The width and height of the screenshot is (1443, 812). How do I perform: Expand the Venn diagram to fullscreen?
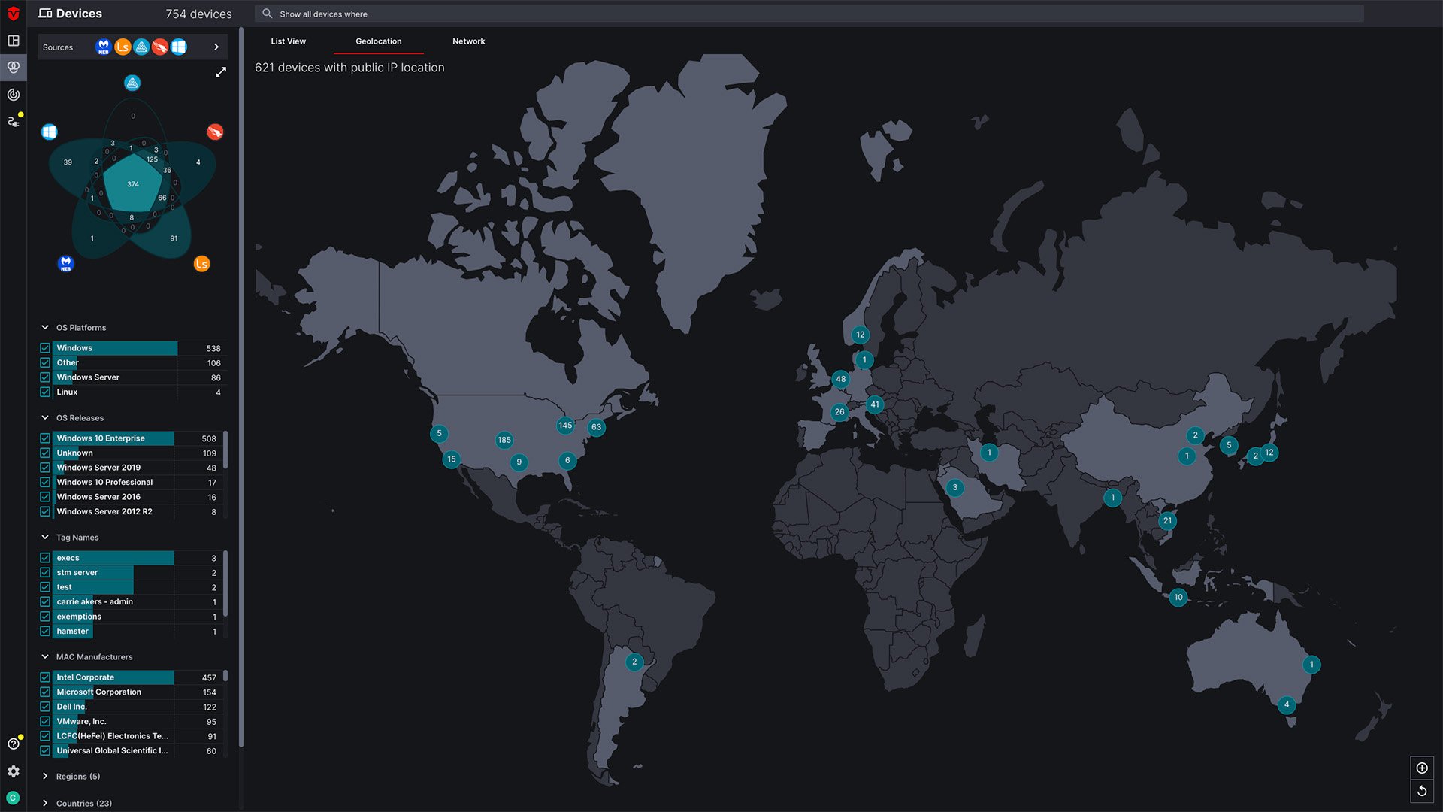pyautogui.click(x=220, y=72)
